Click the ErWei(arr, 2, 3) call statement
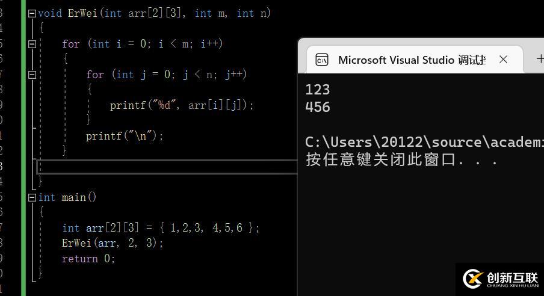 point(113,243)
